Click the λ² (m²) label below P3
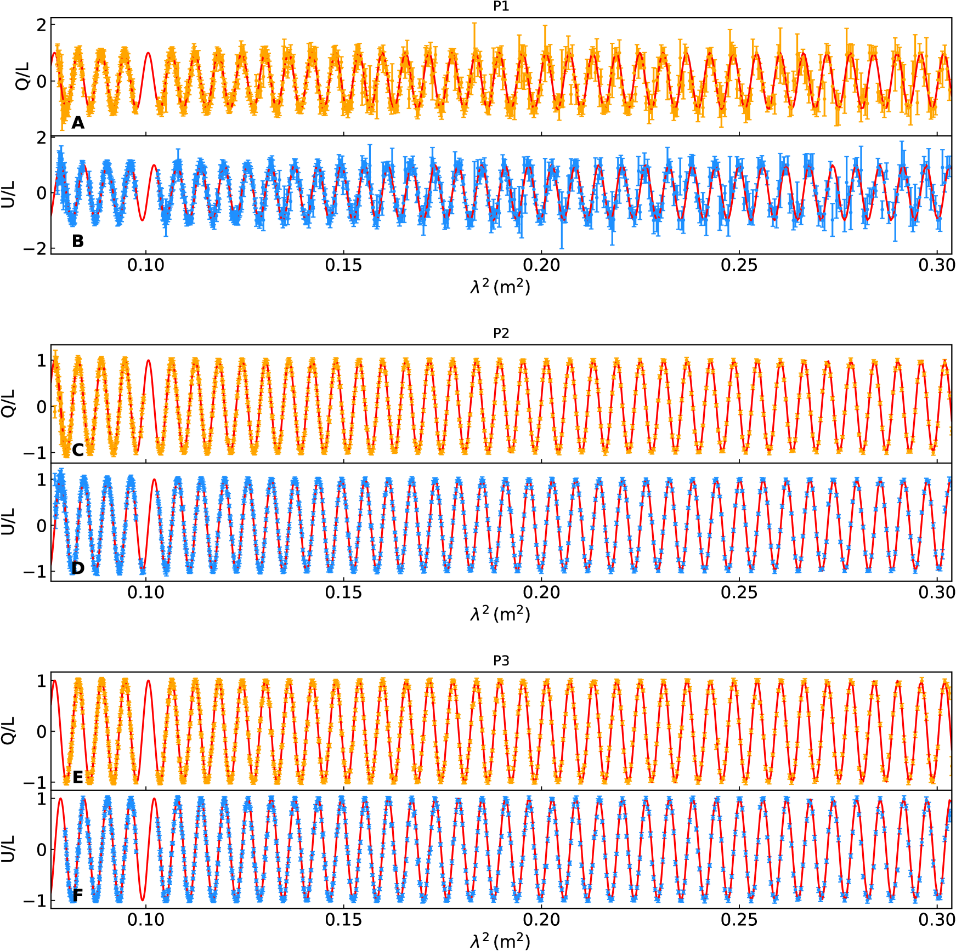This screenshot has height=951, width=956. point(500,941)
